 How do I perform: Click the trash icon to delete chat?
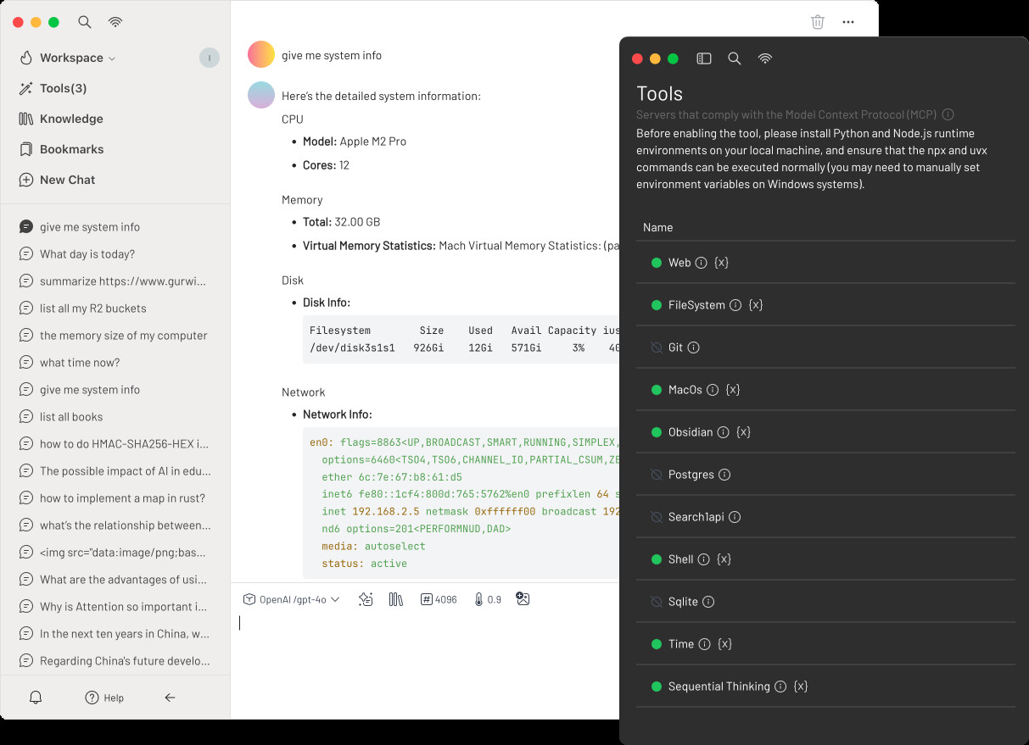point(818,22)
